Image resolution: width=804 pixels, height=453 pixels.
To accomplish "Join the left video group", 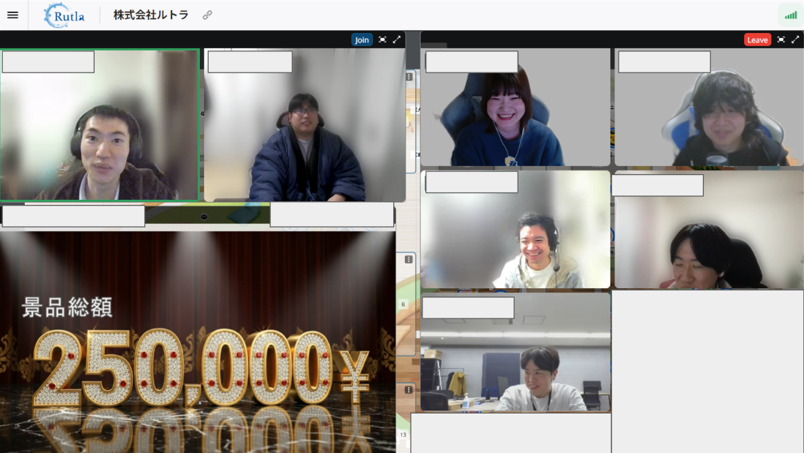I will click(362, 40).
